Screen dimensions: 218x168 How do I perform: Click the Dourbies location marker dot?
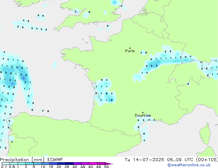click(x=143, y=112)
